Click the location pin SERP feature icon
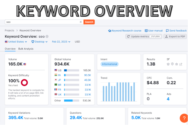The image size is (188, 125). click(172, 64)
